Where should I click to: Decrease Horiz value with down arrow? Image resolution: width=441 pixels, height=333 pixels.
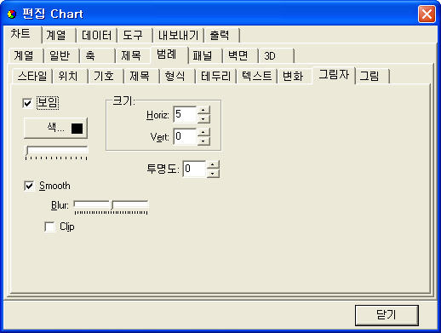pos(203,118)
